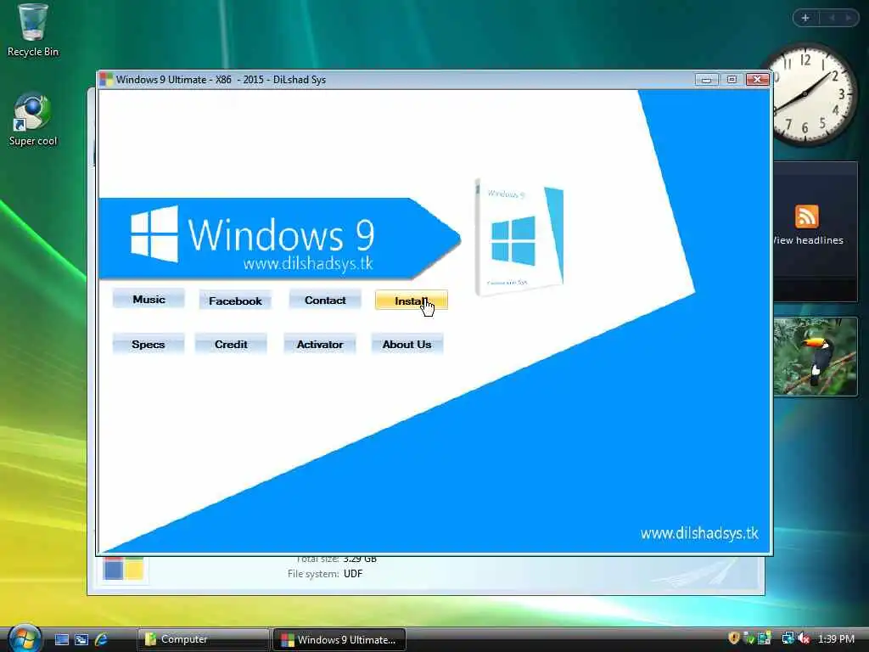Launch Internet Explorer from Quick Launch
The image size is (869, 652).
coord(101,639)
